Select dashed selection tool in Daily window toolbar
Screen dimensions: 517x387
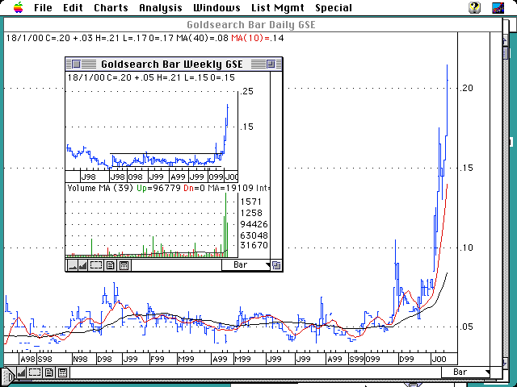pyautogui.click(x=35, y=372)
